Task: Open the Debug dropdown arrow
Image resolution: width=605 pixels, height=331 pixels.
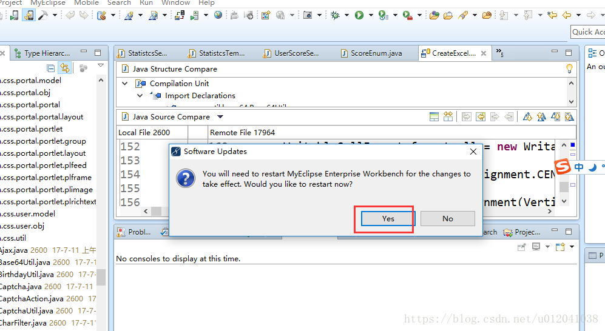Action: 346,15
